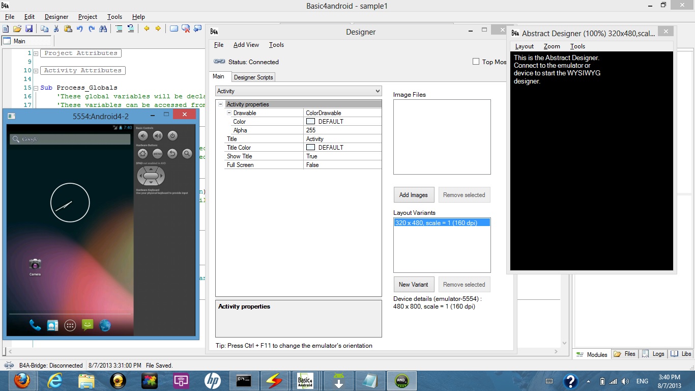Open the Add View menu in Designer
This screenshot has height=391, width=695.
(246, 45)
